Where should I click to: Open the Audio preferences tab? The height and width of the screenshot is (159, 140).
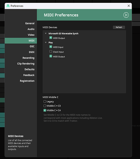tap(31, 29)
